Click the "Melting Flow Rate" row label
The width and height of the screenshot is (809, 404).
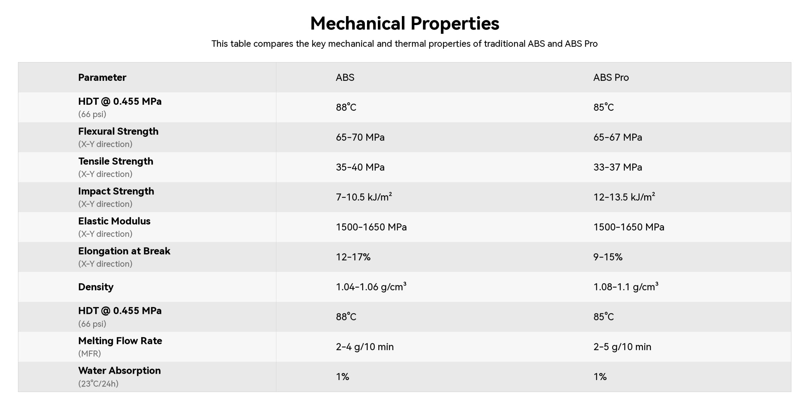(x=120, y=341)
